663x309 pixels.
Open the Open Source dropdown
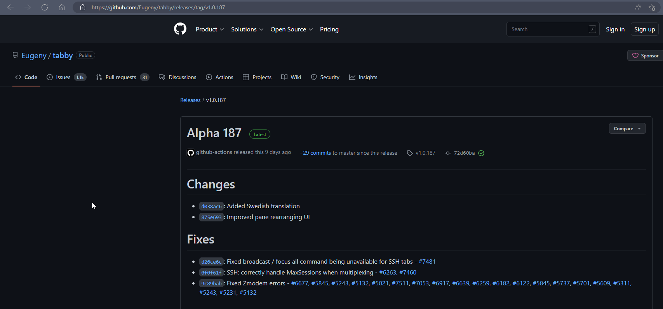(x=291, y=29)
